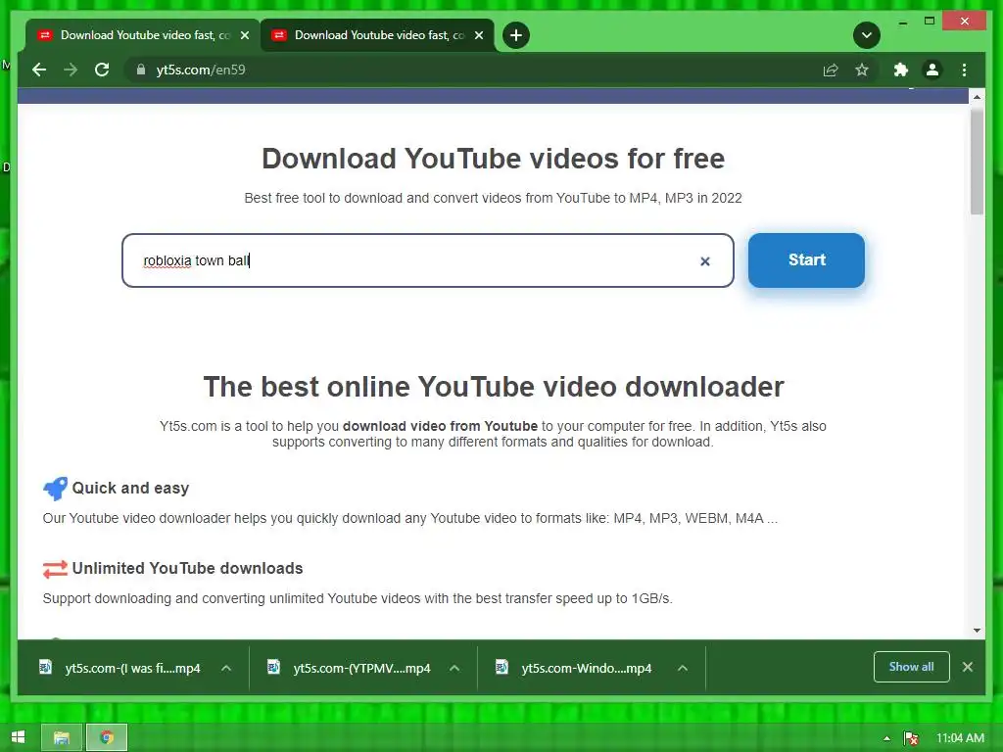The image size is (1003, 752).
Task: Open the Chrome extensions puzzle icon
Action: coord(901,70)
